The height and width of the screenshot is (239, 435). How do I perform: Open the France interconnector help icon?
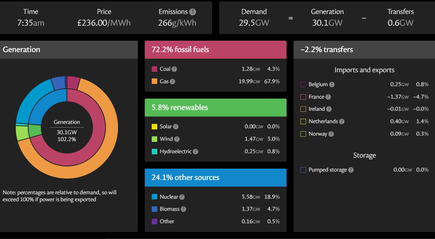(x=328, y=97)
